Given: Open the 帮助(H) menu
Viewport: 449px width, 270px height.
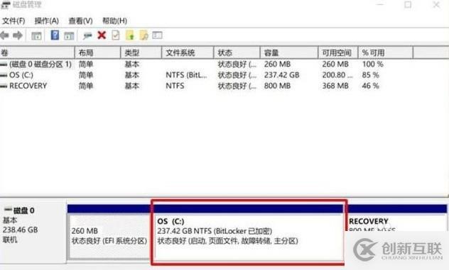Looking at the screenshot, I should point(115,21).
